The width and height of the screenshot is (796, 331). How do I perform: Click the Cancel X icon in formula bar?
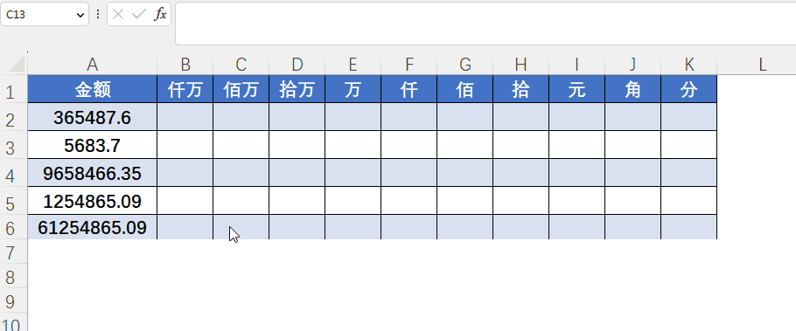118,14
